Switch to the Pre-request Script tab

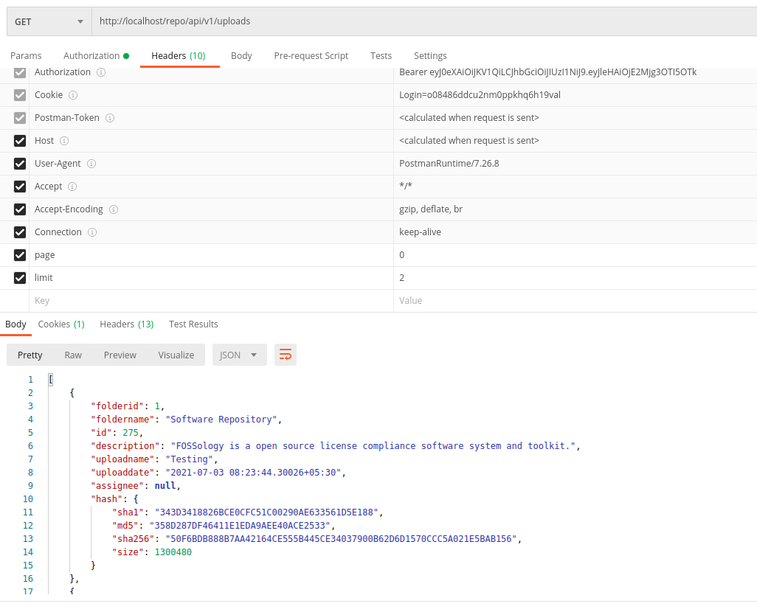pyautogui.click(x=311, y=55)
